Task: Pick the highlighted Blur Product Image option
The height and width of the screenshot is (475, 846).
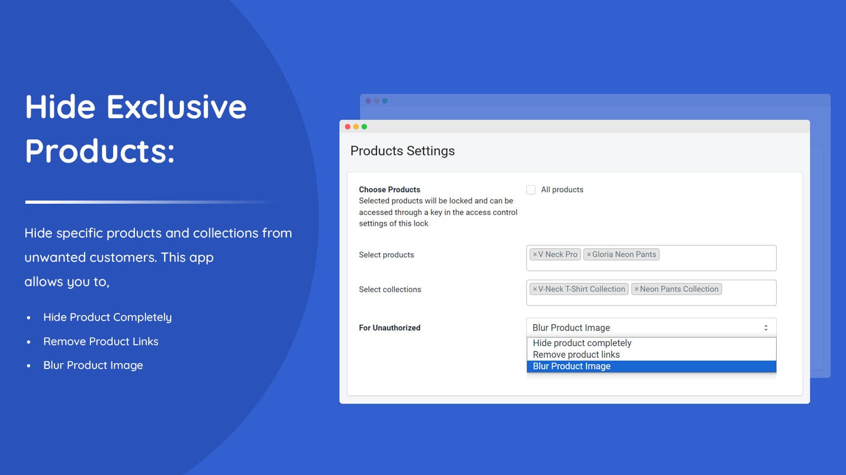Action: point(572,366)
